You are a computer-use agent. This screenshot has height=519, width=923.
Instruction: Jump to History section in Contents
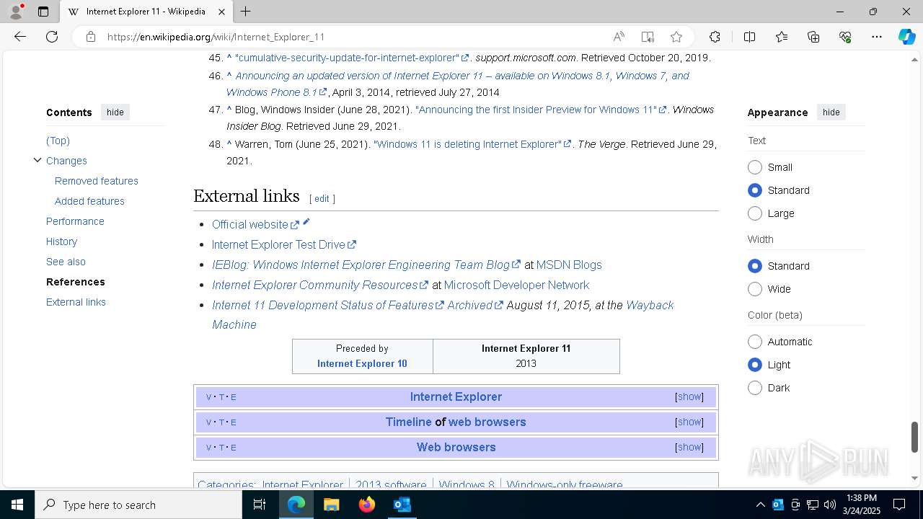[61, 241]
